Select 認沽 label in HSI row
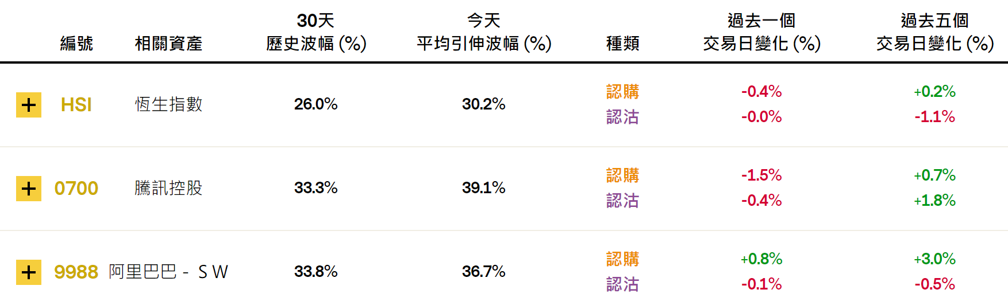 [x=623, y=117]
